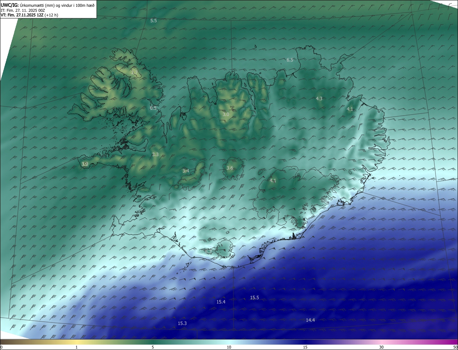Click the 3.4 value label
Image resolution: width=458 pixels, height=350 pixels.
click(x=186, y=171)
